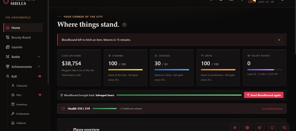The image size is (296, 131).
Task: Click the help icon beside 'Where things stand.'
Action: pyautogui.click(x=124, y=25)
